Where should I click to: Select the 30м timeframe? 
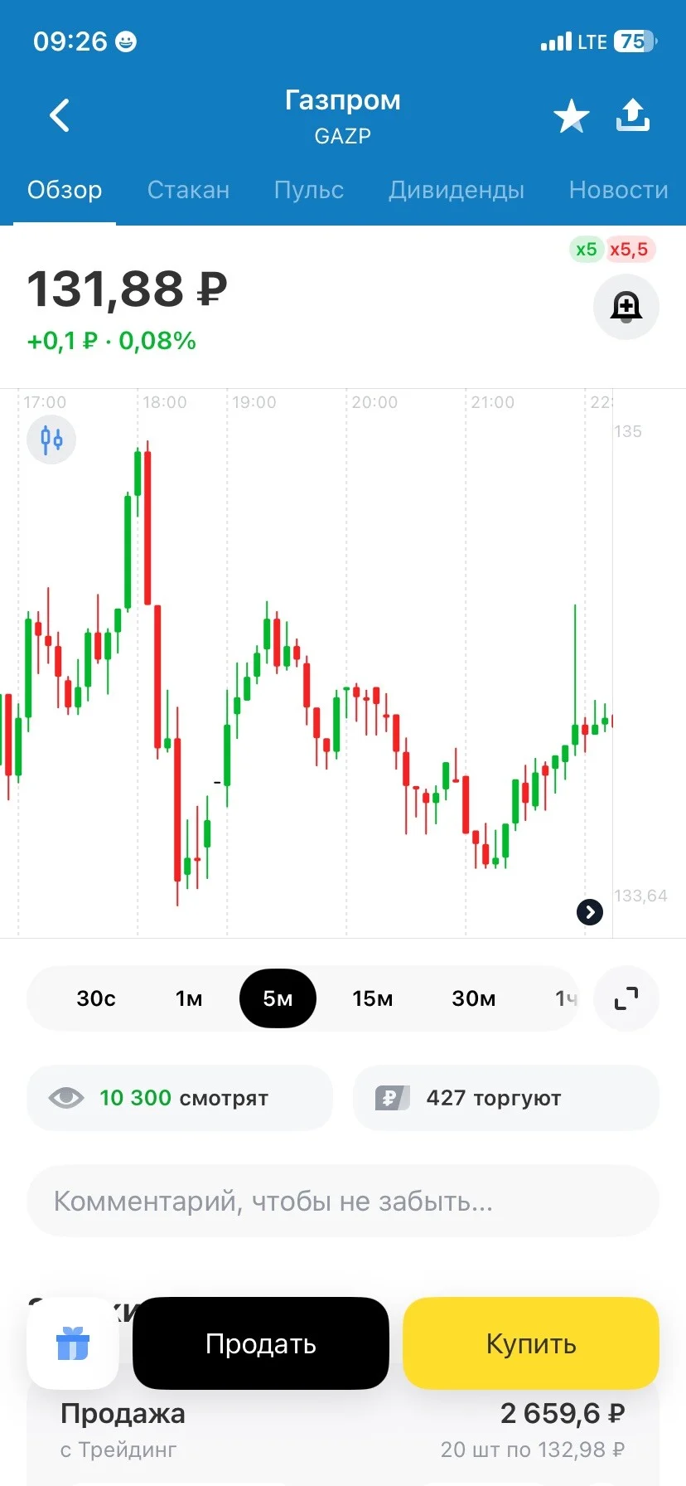[x=474, y=998]
